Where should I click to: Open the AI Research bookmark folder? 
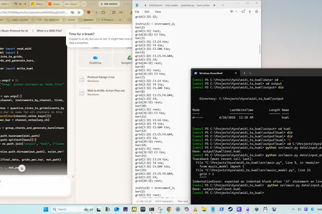[105, 20]
